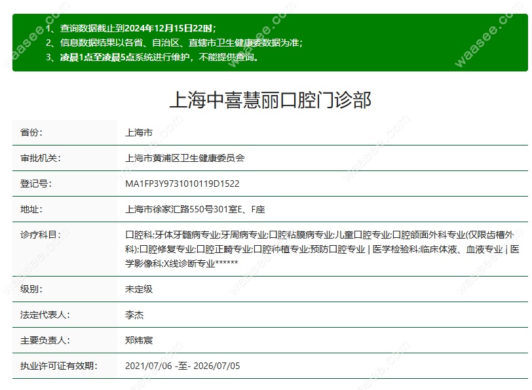
Task: Select the level value 未定级
Action: (x=139, y=289)
